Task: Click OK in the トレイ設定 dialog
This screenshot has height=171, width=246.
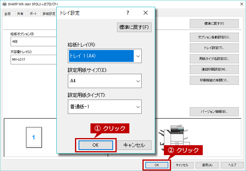Action: pos(96,145)
